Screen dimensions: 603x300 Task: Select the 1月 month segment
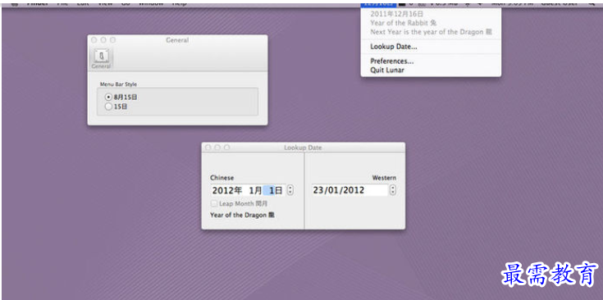click(x=255, y=190)
